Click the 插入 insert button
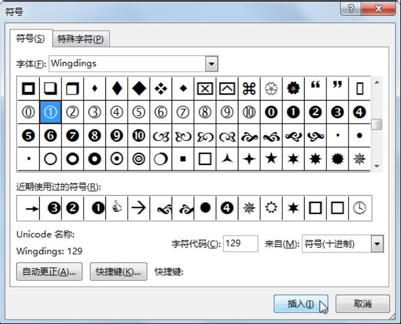Viewport: 401px width, 324px height. point(300,304)
